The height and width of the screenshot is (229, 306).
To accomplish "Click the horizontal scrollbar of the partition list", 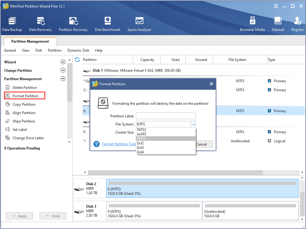I will [x=175, y=172].
